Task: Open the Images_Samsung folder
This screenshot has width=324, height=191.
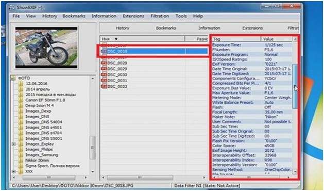Action: click(x=42, y=155)
